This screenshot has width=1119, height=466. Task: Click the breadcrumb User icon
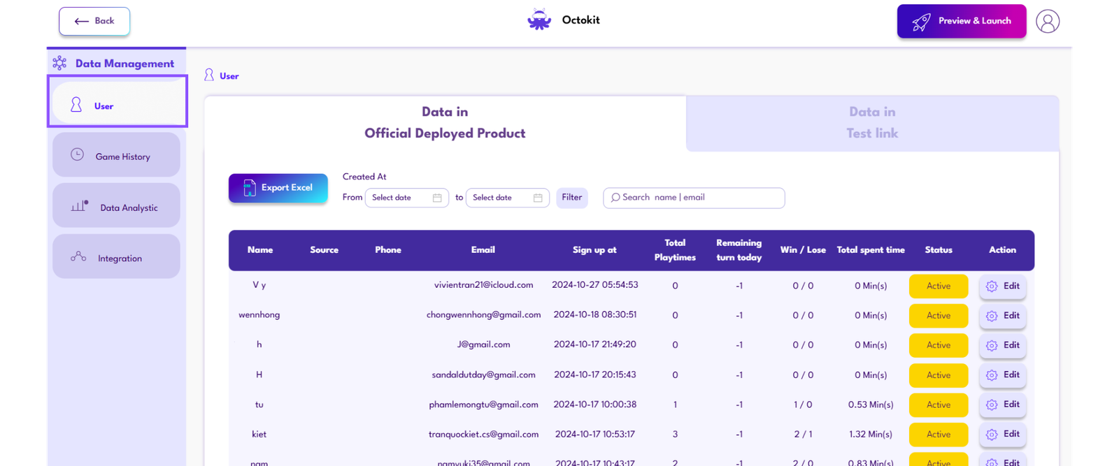pyautogui.click(x=209, y=75)
